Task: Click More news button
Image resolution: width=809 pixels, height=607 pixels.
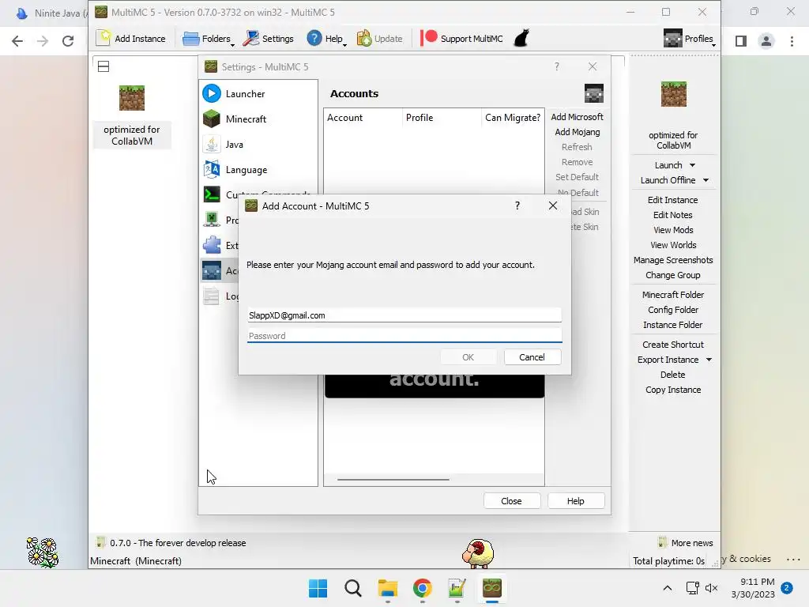Action: click(686, 542)
